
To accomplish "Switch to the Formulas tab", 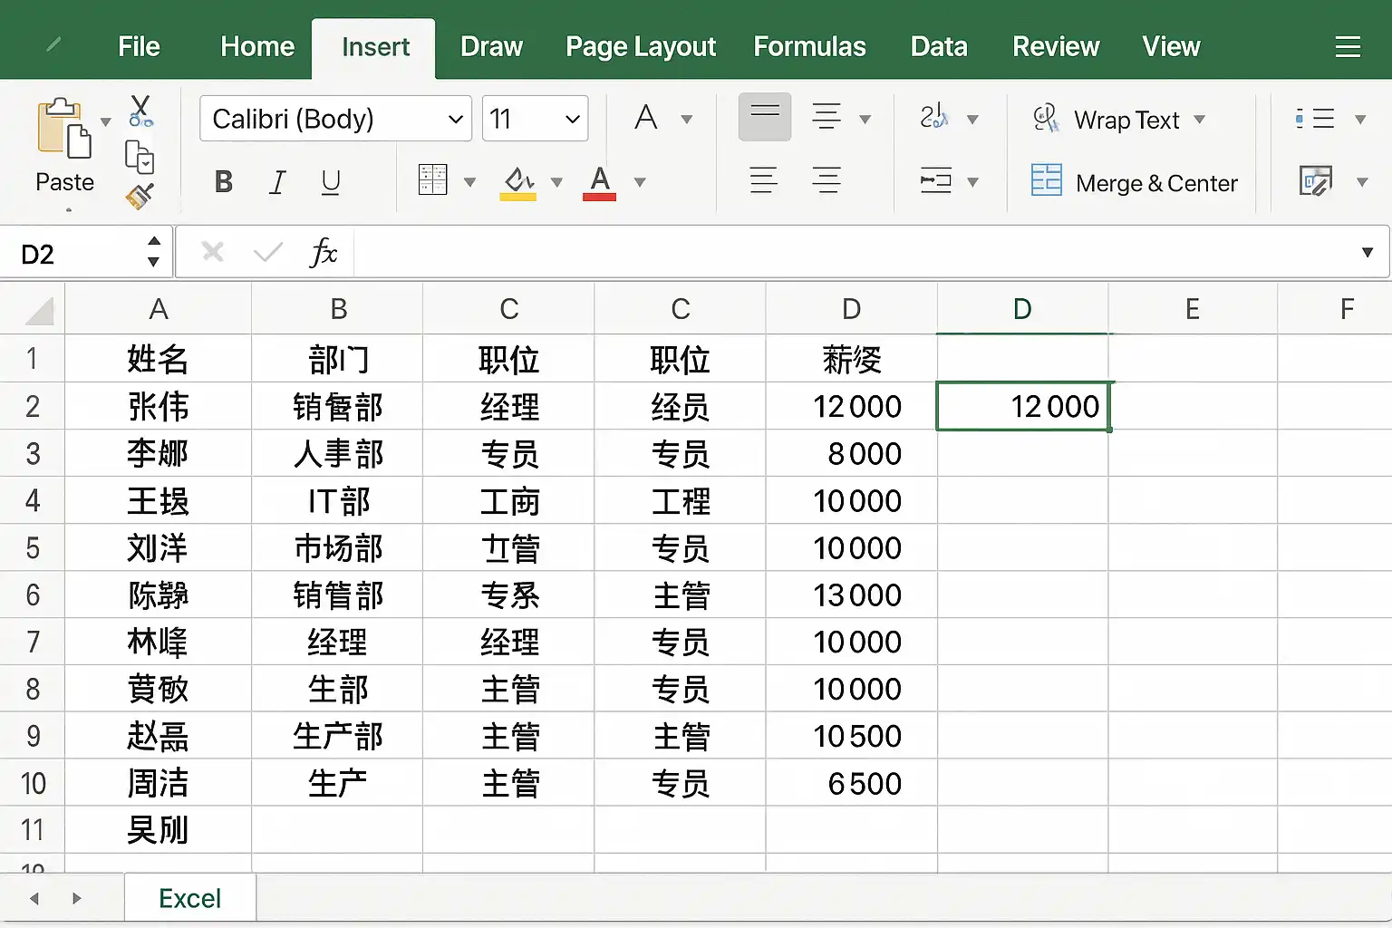I will (x=809, y=47).
